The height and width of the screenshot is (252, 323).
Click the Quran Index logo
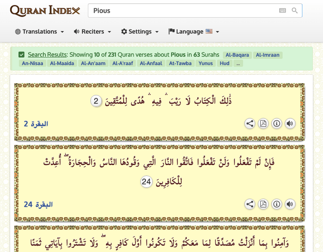pyautogui.click(x=45, y=10)
